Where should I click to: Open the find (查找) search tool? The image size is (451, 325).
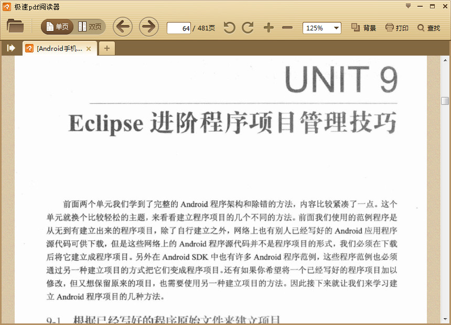click(x=428, y=28)
